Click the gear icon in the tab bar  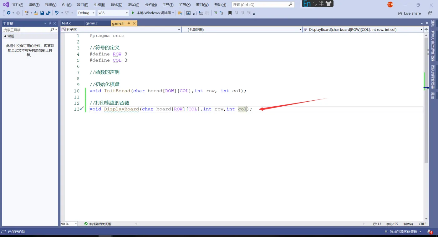click(426, 23)
